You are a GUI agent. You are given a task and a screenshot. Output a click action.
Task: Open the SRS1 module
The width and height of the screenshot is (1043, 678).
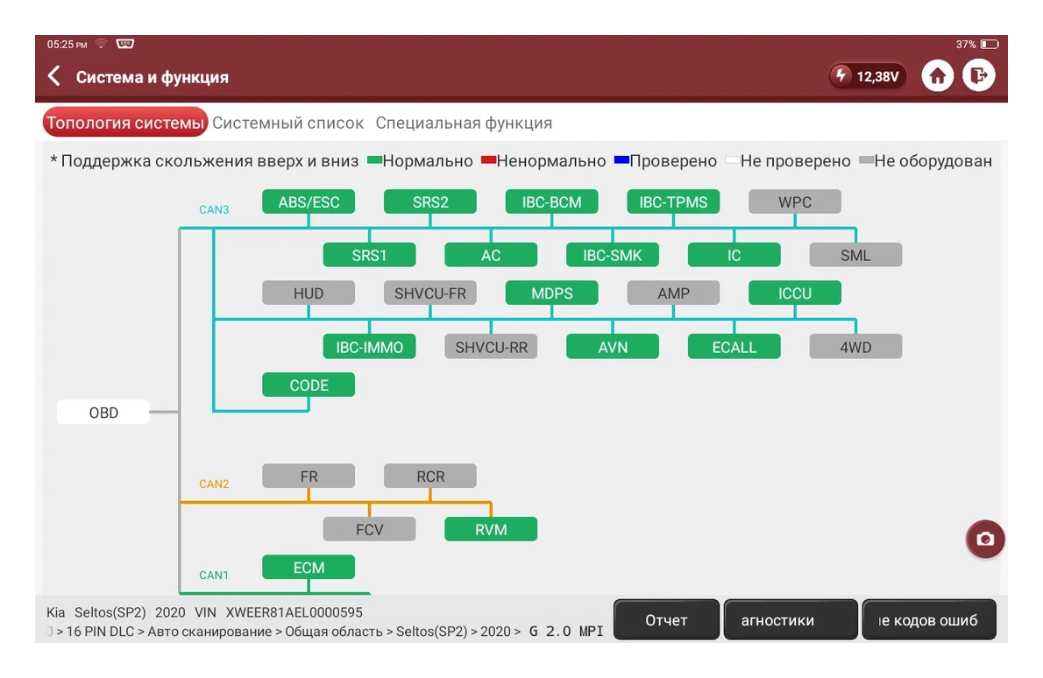coord(369,255)
